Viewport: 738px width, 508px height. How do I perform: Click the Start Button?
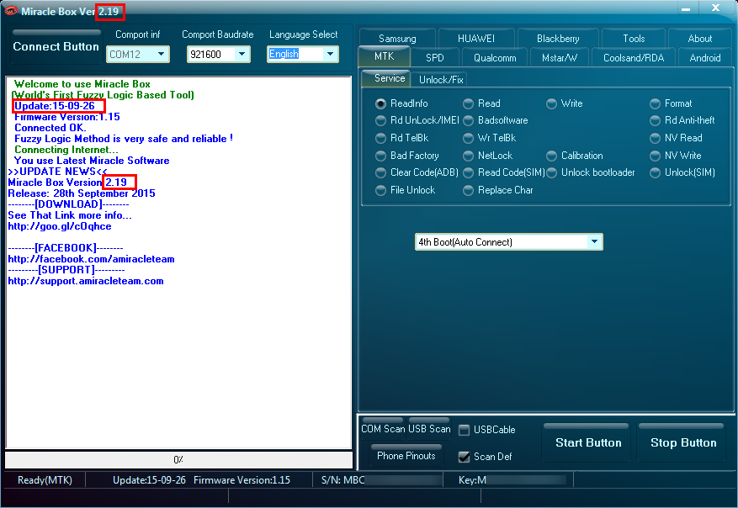(588, 442)
